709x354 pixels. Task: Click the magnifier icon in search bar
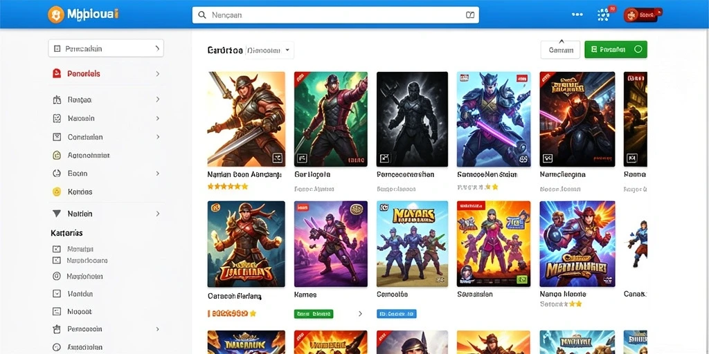202,15
